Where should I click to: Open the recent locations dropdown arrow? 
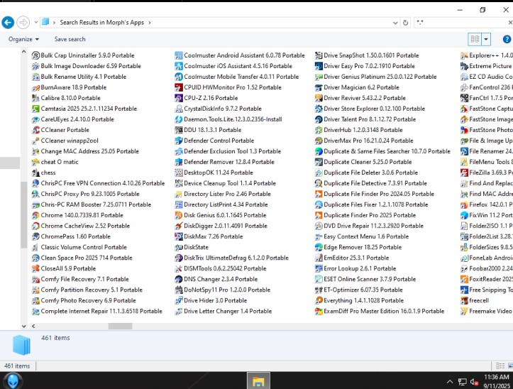[x=36, y=23]
